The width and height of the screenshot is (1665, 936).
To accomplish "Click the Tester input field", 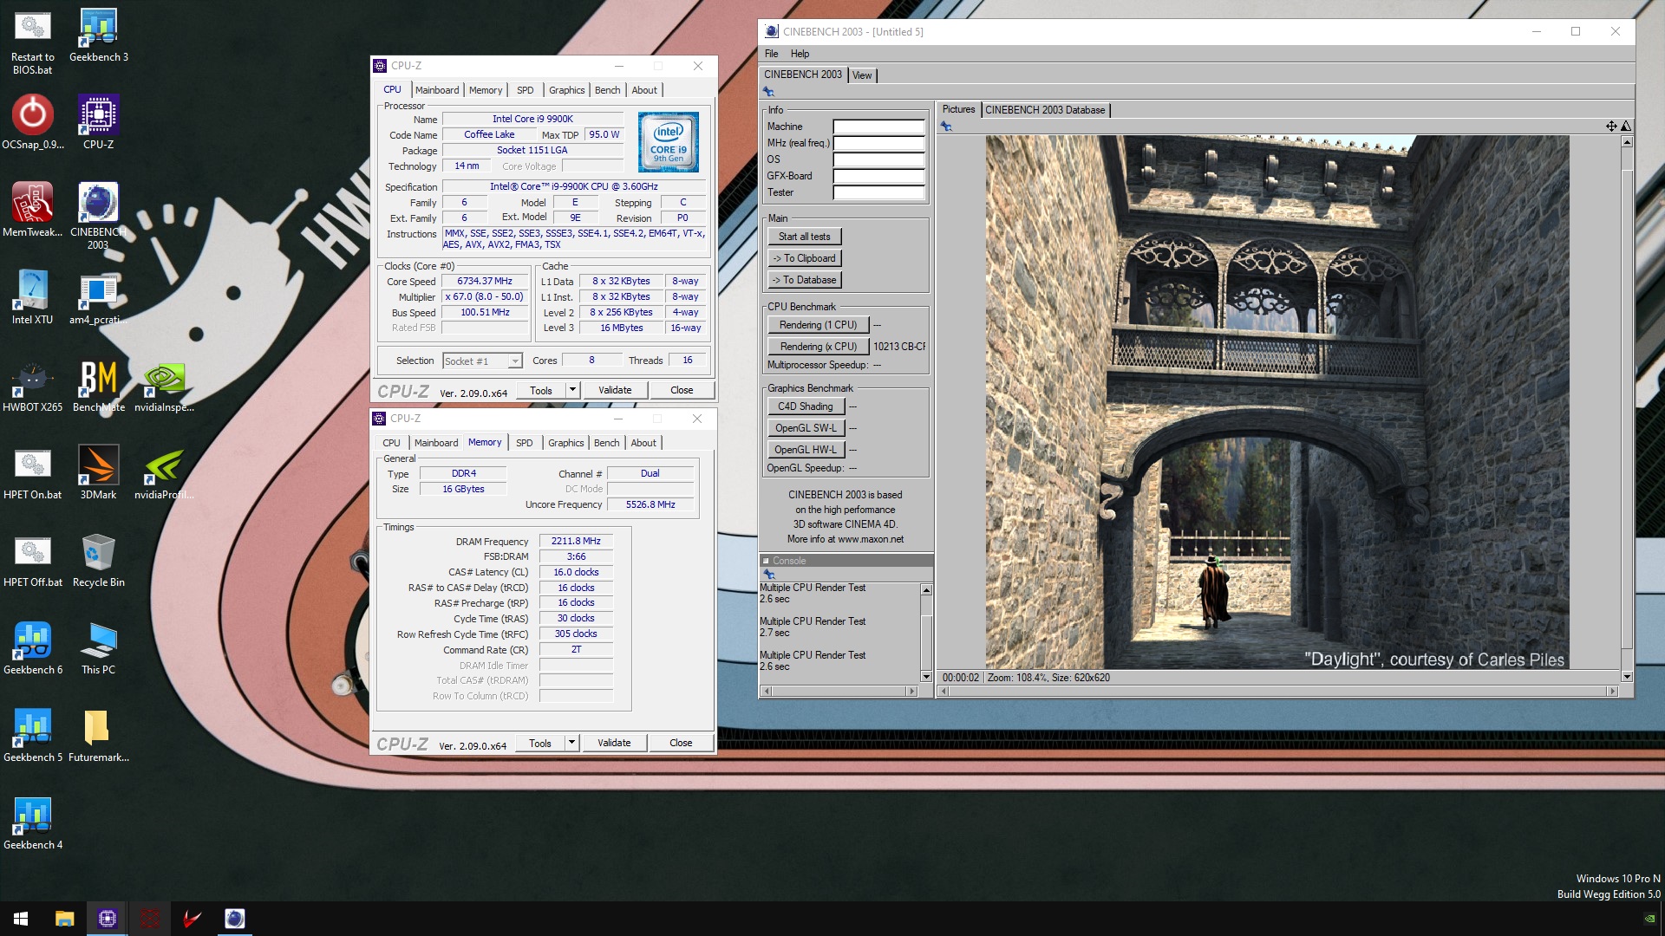I will (x=878, y=192).
